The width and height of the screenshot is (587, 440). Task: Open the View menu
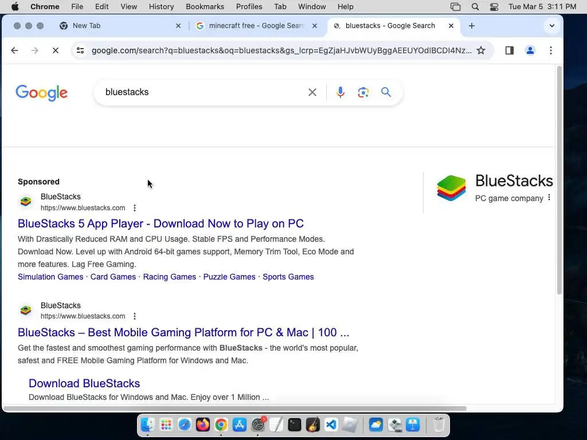coord(128,7)
